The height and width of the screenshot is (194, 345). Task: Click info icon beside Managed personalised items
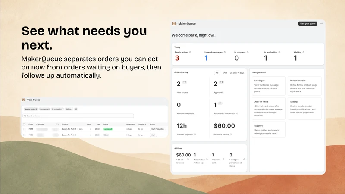(244, 160)
